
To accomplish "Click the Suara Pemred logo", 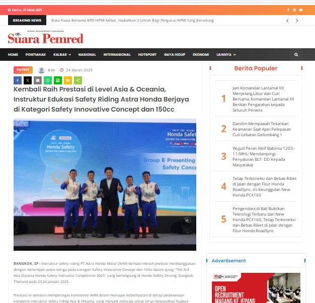I will (46, 37).
